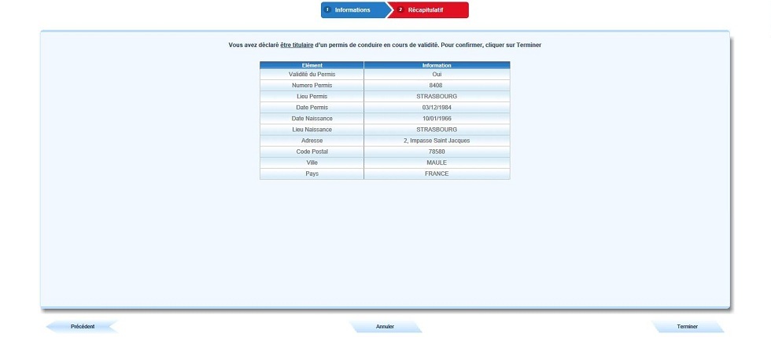Click the step 1 number badge
The width and height of the screenshot is (771, 337).
pos(328,10)
